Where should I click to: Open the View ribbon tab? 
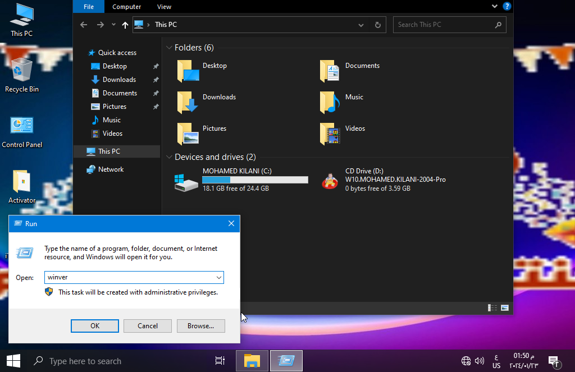(x=164, y=7)
